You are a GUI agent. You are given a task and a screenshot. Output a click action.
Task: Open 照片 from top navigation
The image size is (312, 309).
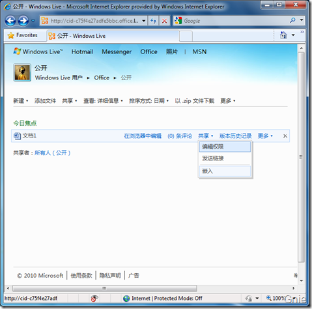(x=172, y=51)
